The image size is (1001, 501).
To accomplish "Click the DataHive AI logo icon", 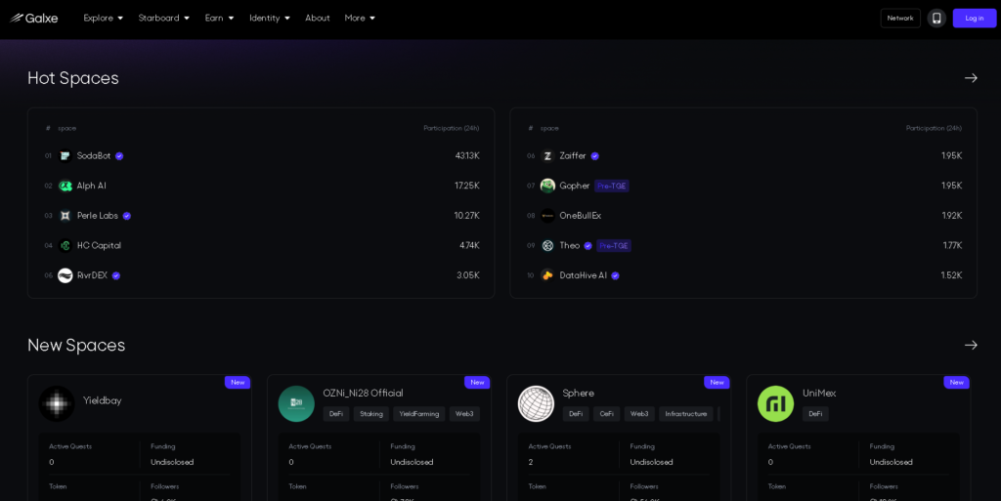I will [x=547, y=275].
